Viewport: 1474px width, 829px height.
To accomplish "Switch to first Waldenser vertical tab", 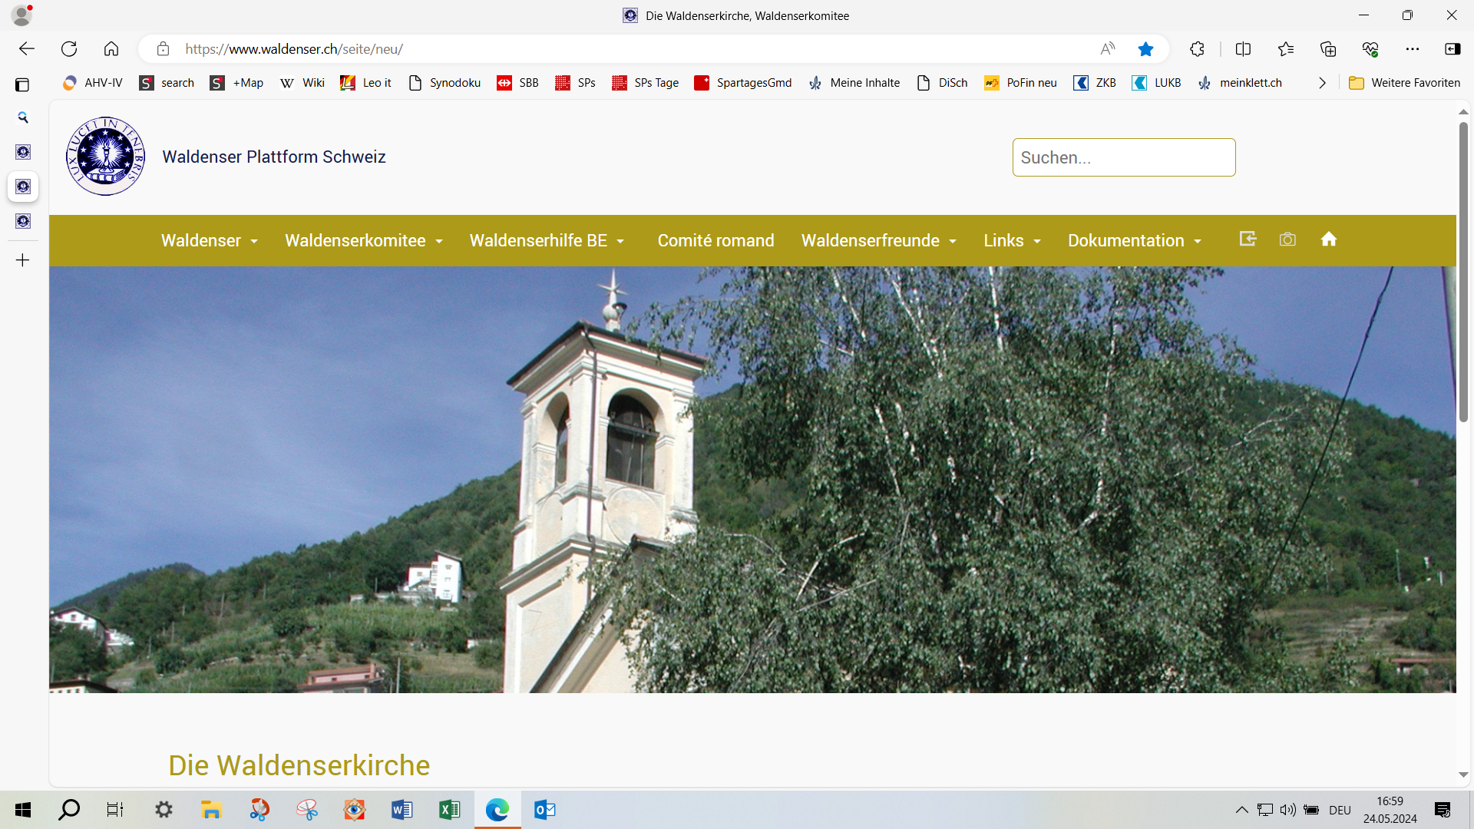I will [x=23, y=152].
